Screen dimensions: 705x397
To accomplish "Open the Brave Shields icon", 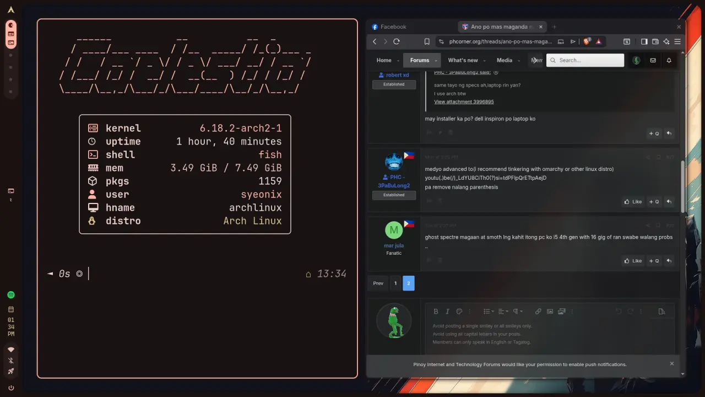I will tap(587, 41).
